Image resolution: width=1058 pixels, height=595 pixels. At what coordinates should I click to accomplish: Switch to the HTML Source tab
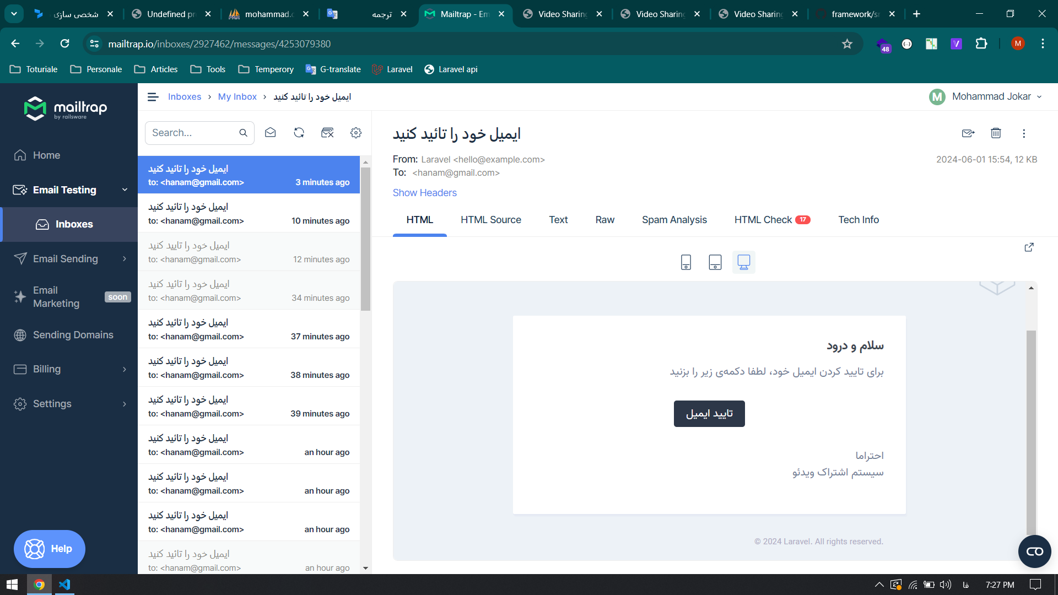pos(491,219)
